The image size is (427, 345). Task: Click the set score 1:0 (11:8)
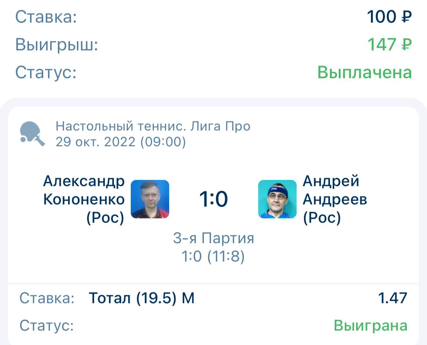tap(213, 257)
